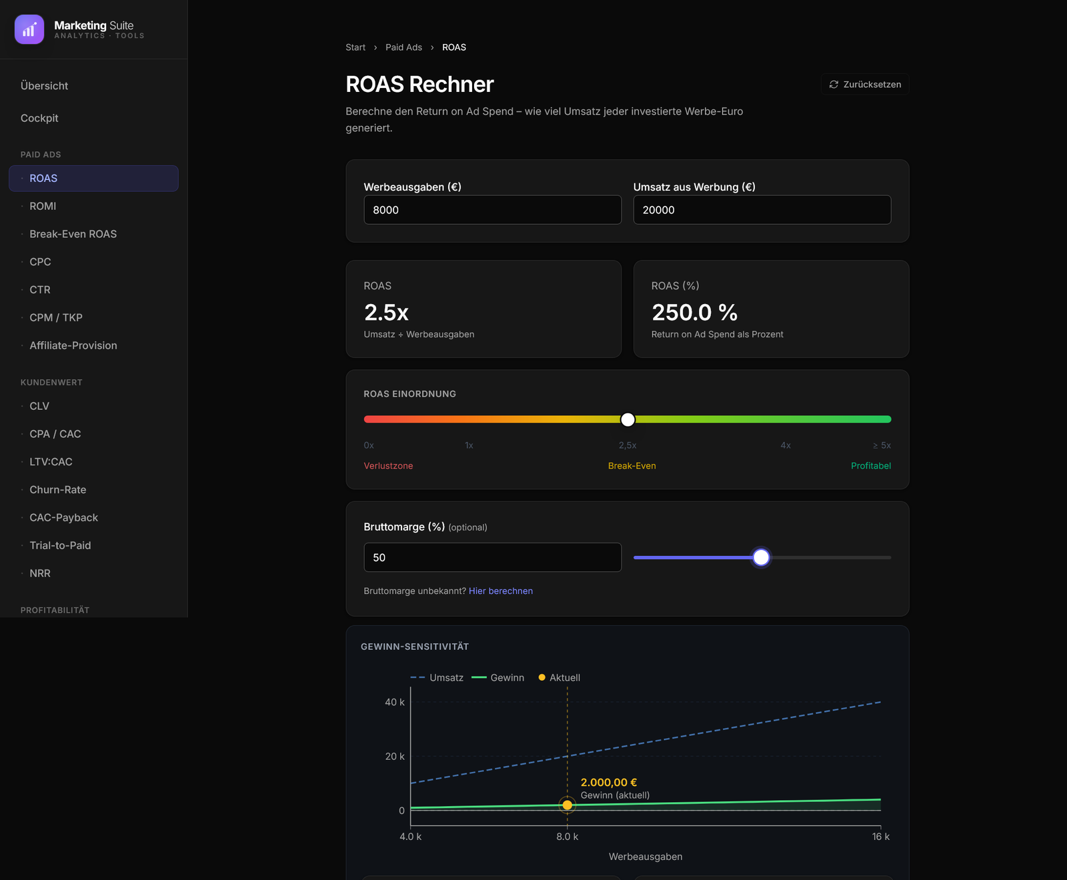
Task: Click the yellow Aktuell chart marker
Action: pyautogui.click(x=568, y=805)
